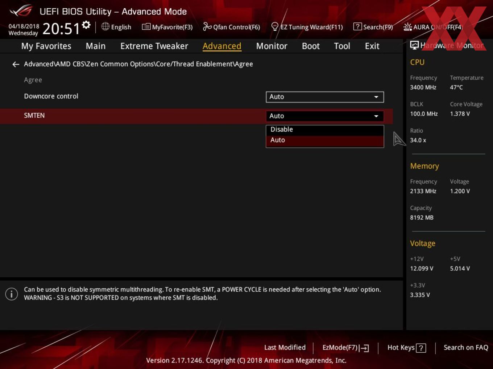
Task: Click the date 04/18/2018
Action: pos(24,26)
